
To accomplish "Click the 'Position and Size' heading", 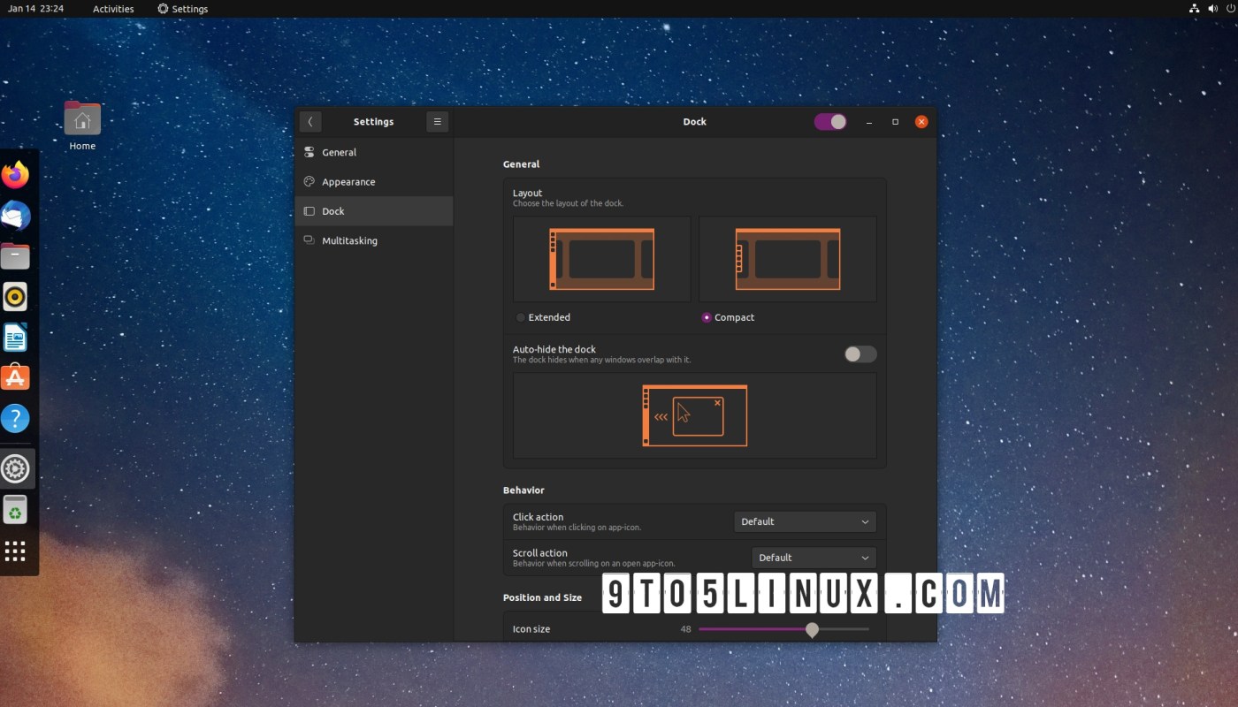I will [542, 598].
